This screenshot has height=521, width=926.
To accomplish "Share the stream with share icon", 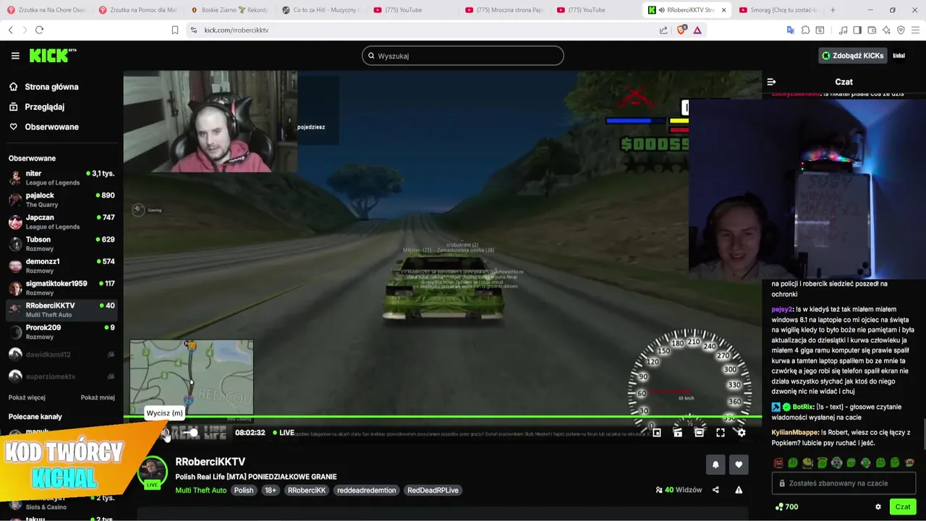I will [715, 490].
